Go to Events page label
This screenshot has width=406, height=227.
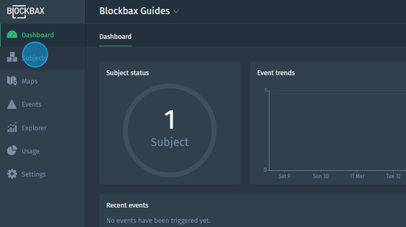point(31,104)
